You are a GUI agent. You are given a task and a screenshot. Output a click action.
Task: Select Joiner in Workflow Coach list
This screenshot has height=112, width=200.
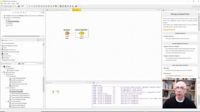pyautogui.click(x=5, y=48)
